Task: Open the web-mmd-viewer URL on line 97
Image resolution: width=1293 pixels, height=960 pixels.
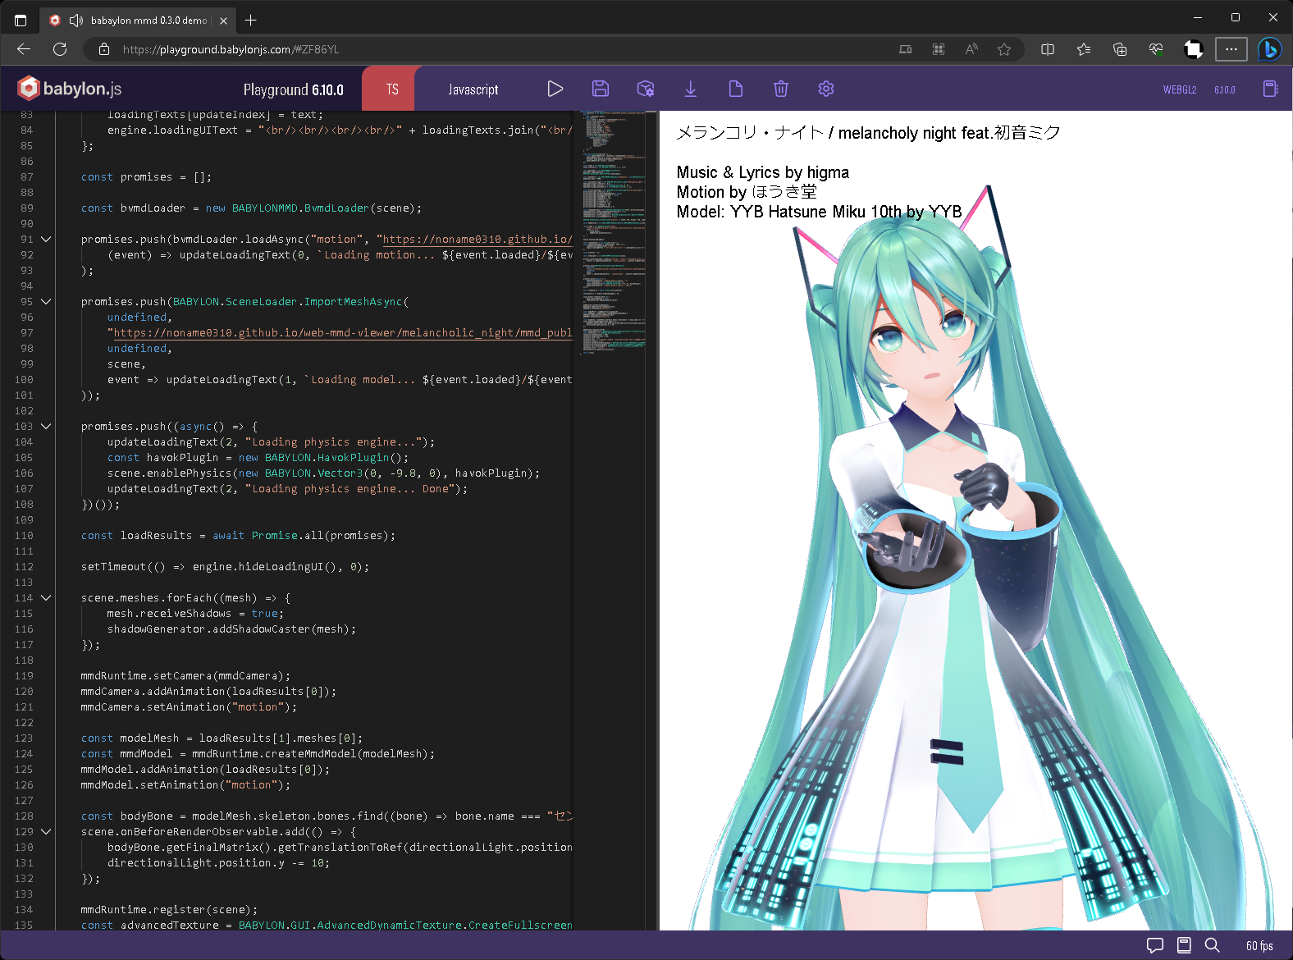Action: (x=343, y=333)
